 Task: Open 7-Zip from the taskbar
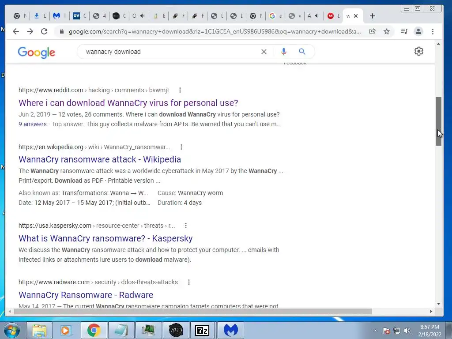tap(203, 330)
